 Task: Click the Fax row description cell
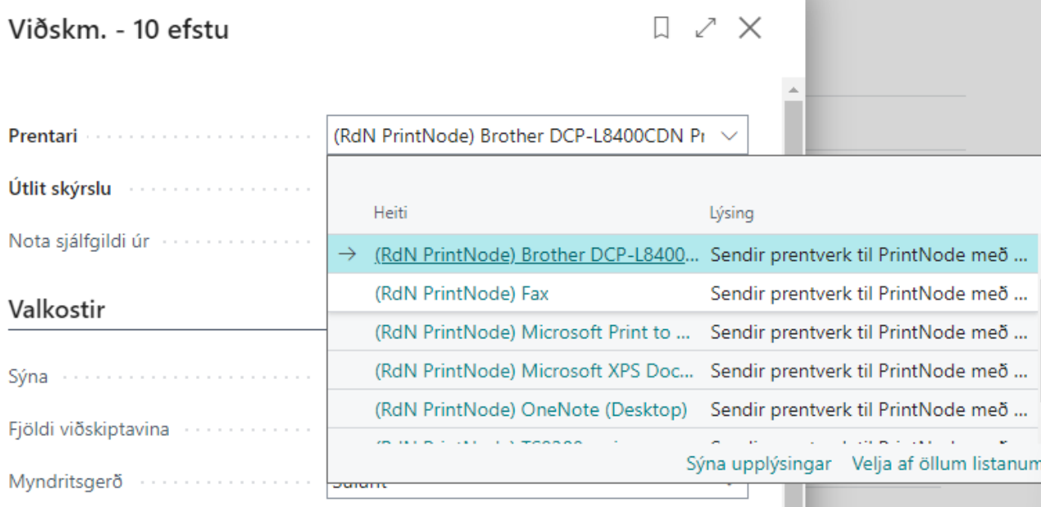tap(868, 293)
